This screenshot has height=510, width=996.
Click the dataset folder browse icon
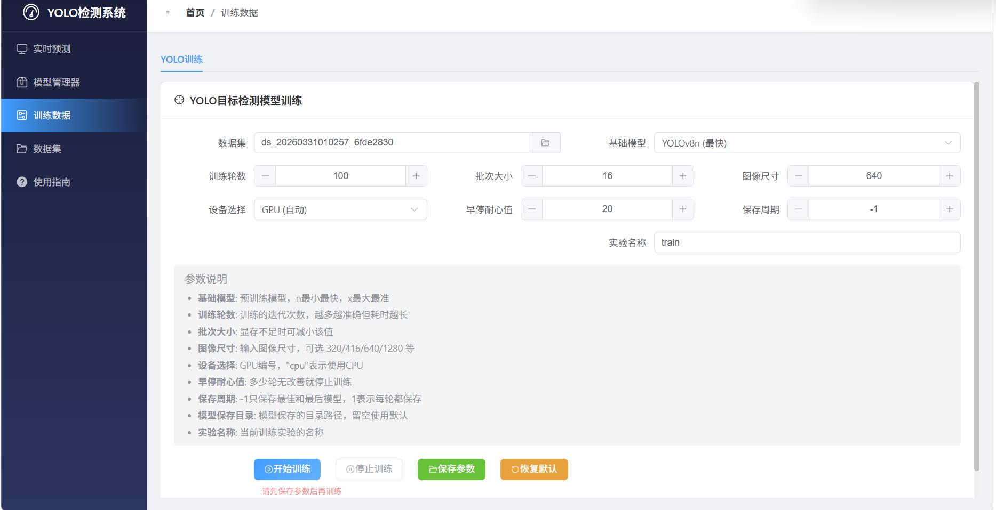pyautogui.click(x=545, y=143)
